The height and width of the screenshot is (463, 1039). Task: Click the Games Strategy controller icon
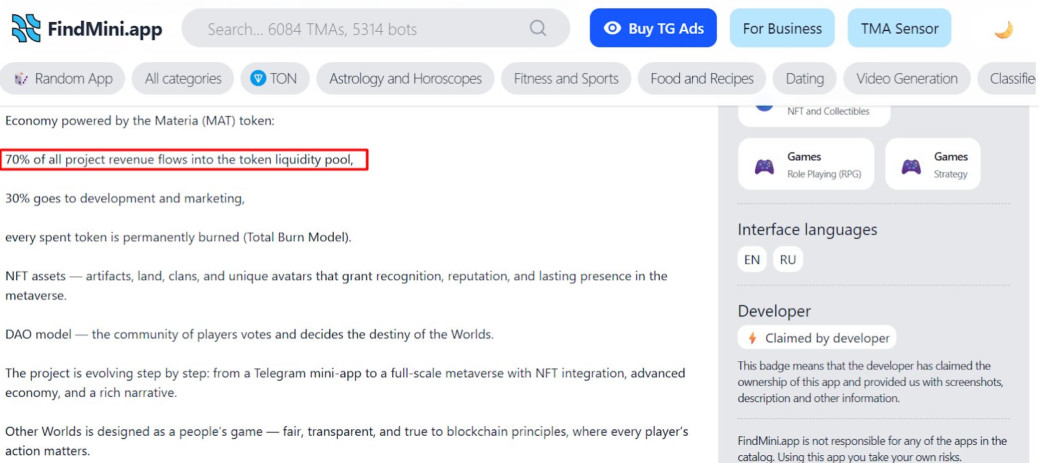point(911,166)
